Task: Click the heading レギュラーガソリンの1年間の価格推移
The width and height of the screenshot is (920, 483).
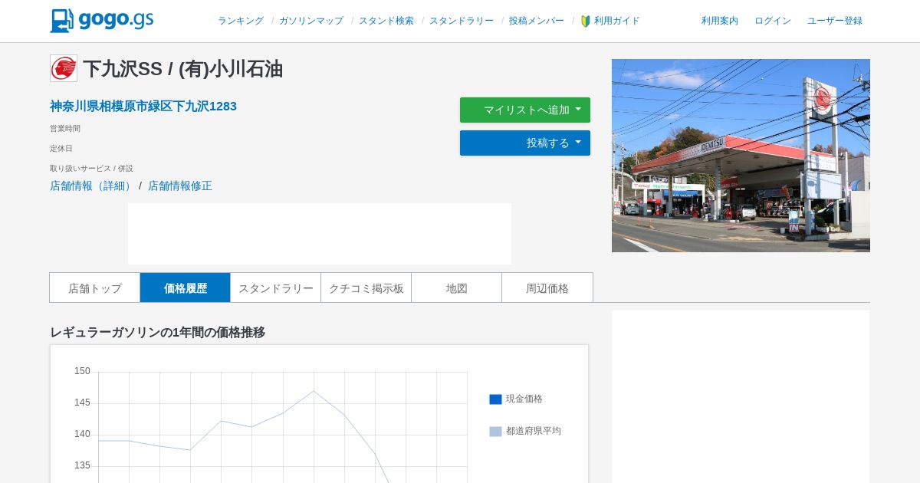Action: pos(157,332)
